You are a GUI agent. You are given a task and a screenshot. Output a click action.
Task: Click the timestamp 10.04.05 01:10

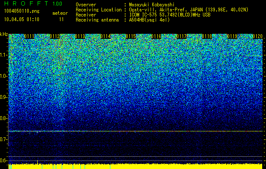point(22,19)
